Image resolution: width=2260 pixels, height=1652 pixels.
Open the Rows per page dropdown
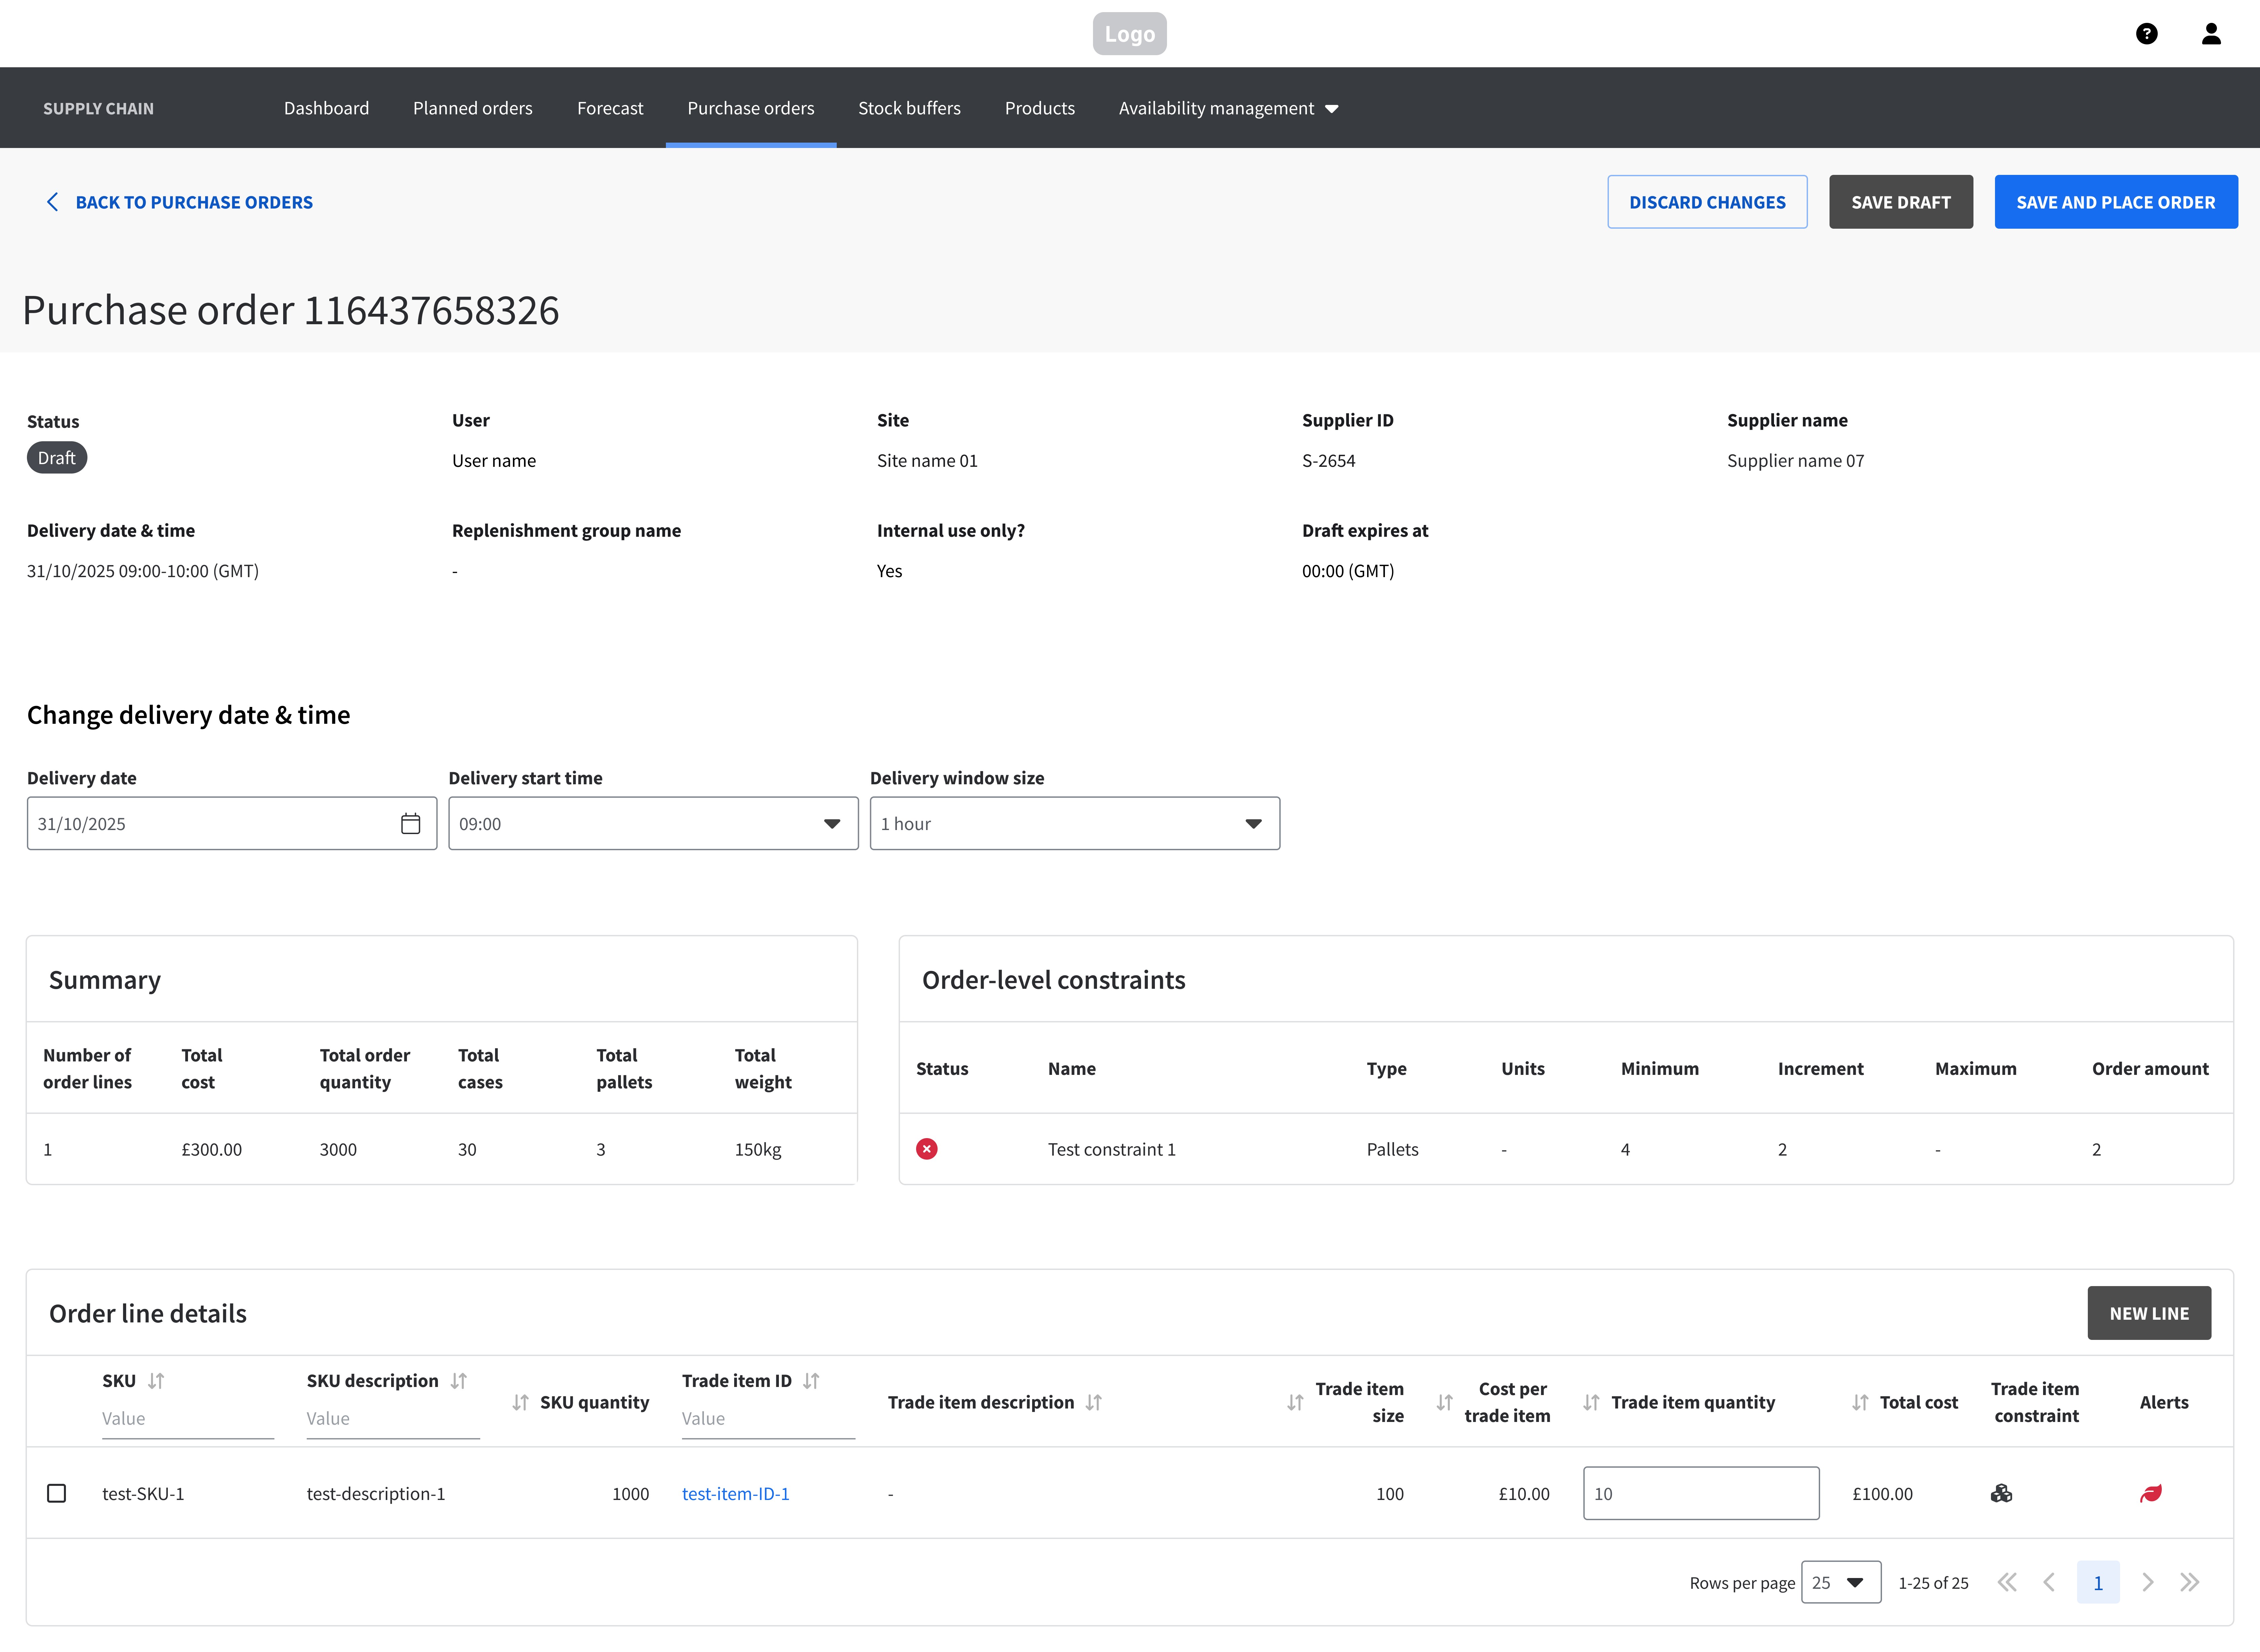click(1841, 1582)
